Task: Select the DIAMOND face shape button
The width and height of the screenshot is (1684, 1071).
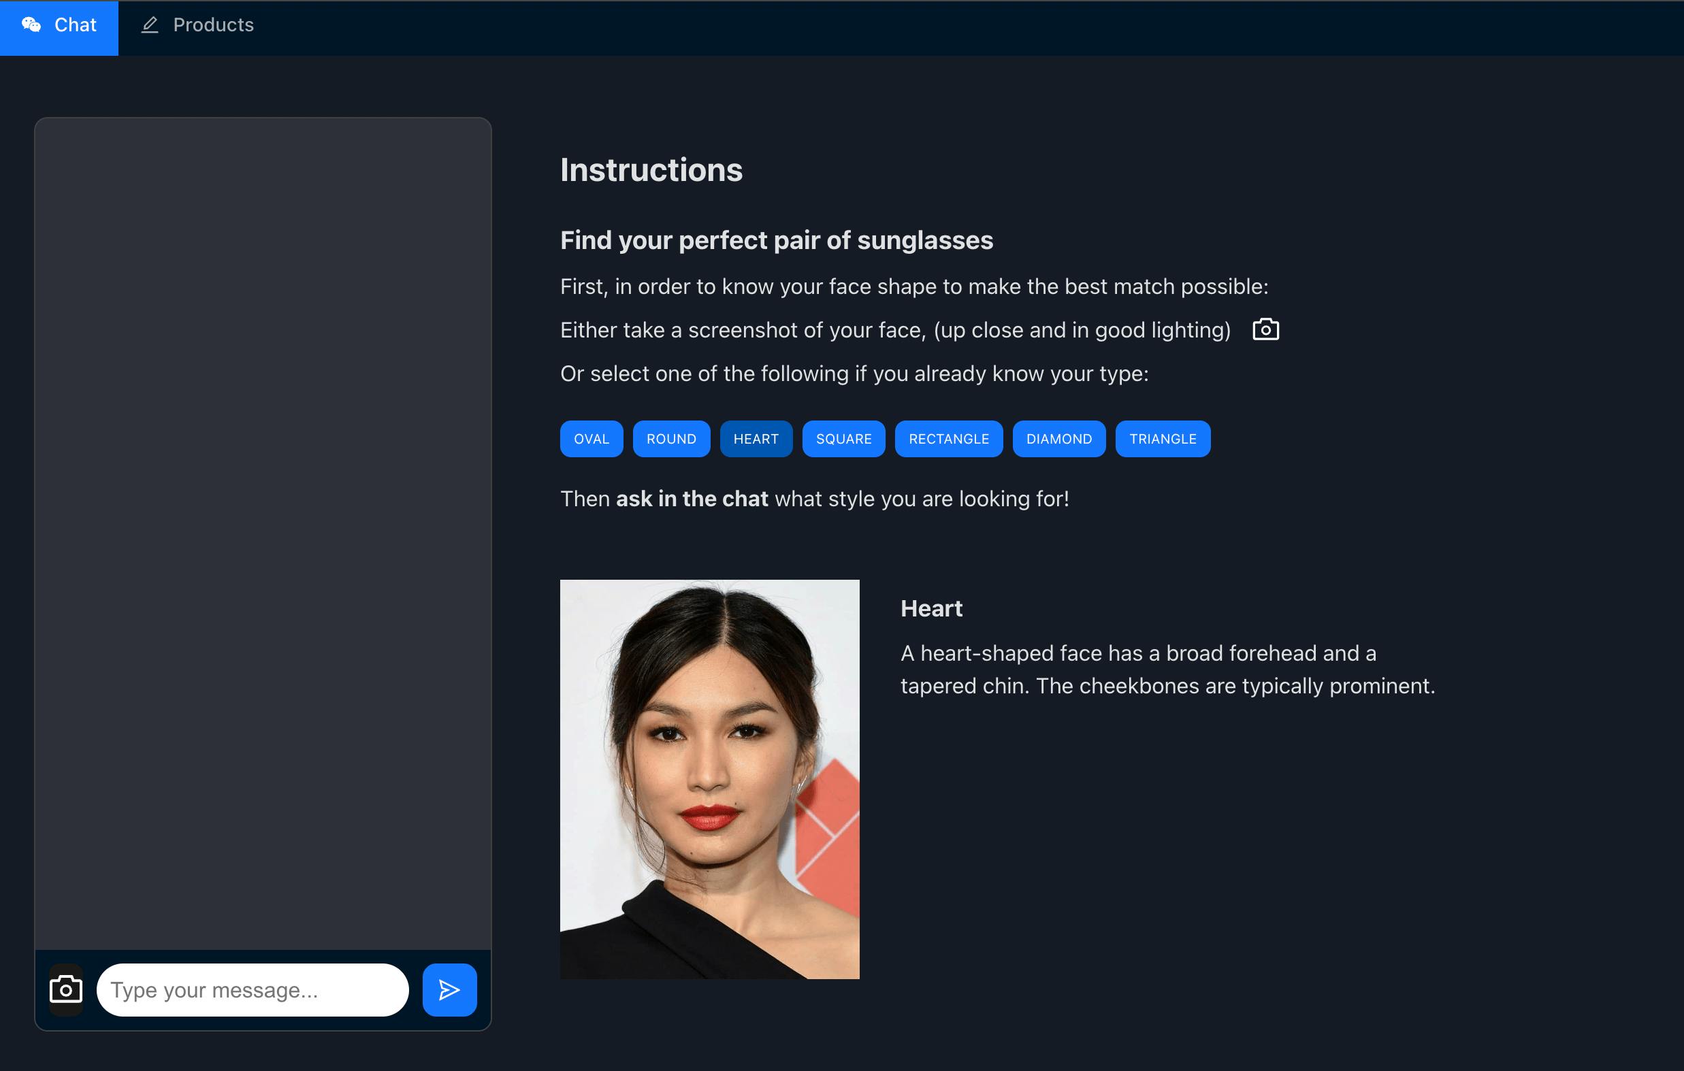Action: click(1058, 439)
